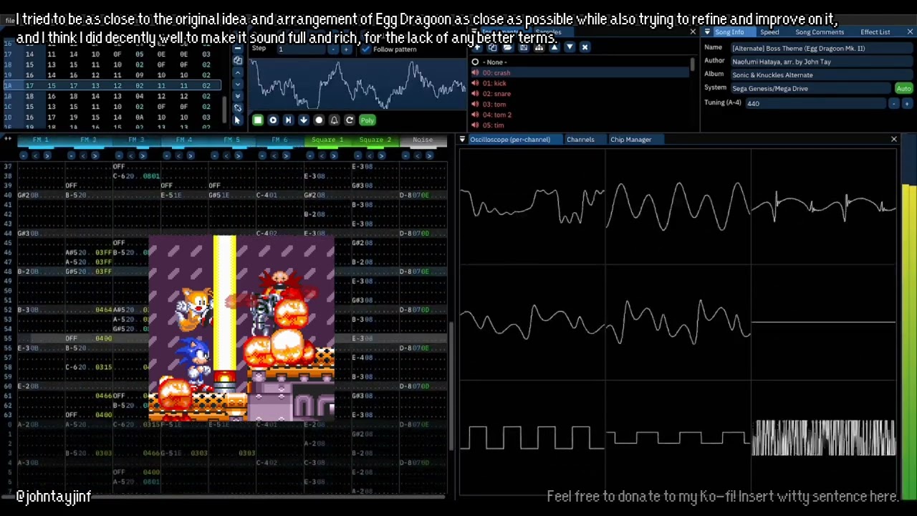Collapse the Noise channel column
The width and height of the screenshot is (917, 516).
405,156
